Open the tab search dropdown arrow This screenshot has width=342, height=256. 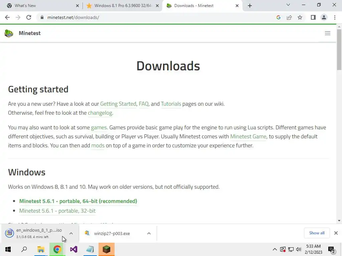(x=288, y=5)
